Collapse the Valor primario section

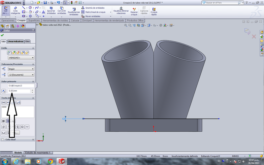click(33, 82)
